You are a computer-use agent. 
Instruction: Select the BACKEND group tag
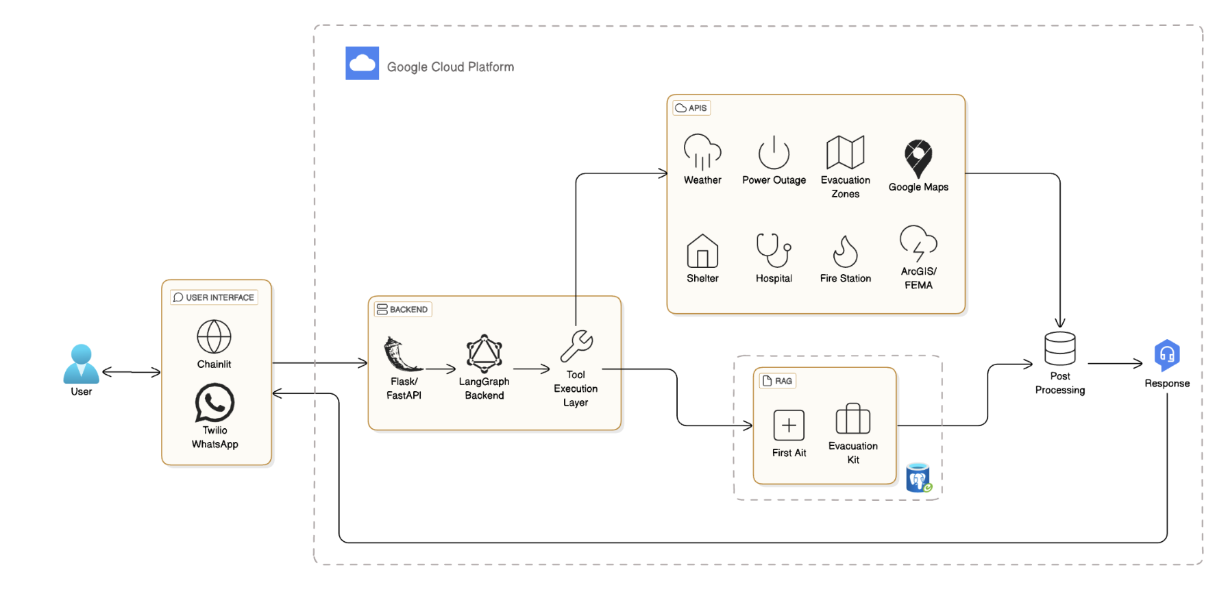point(403,310)
